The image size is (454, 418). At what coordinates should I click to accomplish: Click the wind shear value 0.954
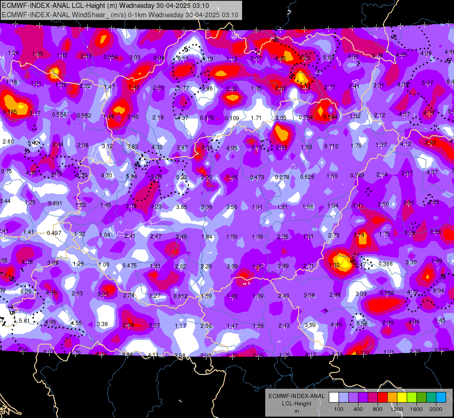[x=111, y=57]
